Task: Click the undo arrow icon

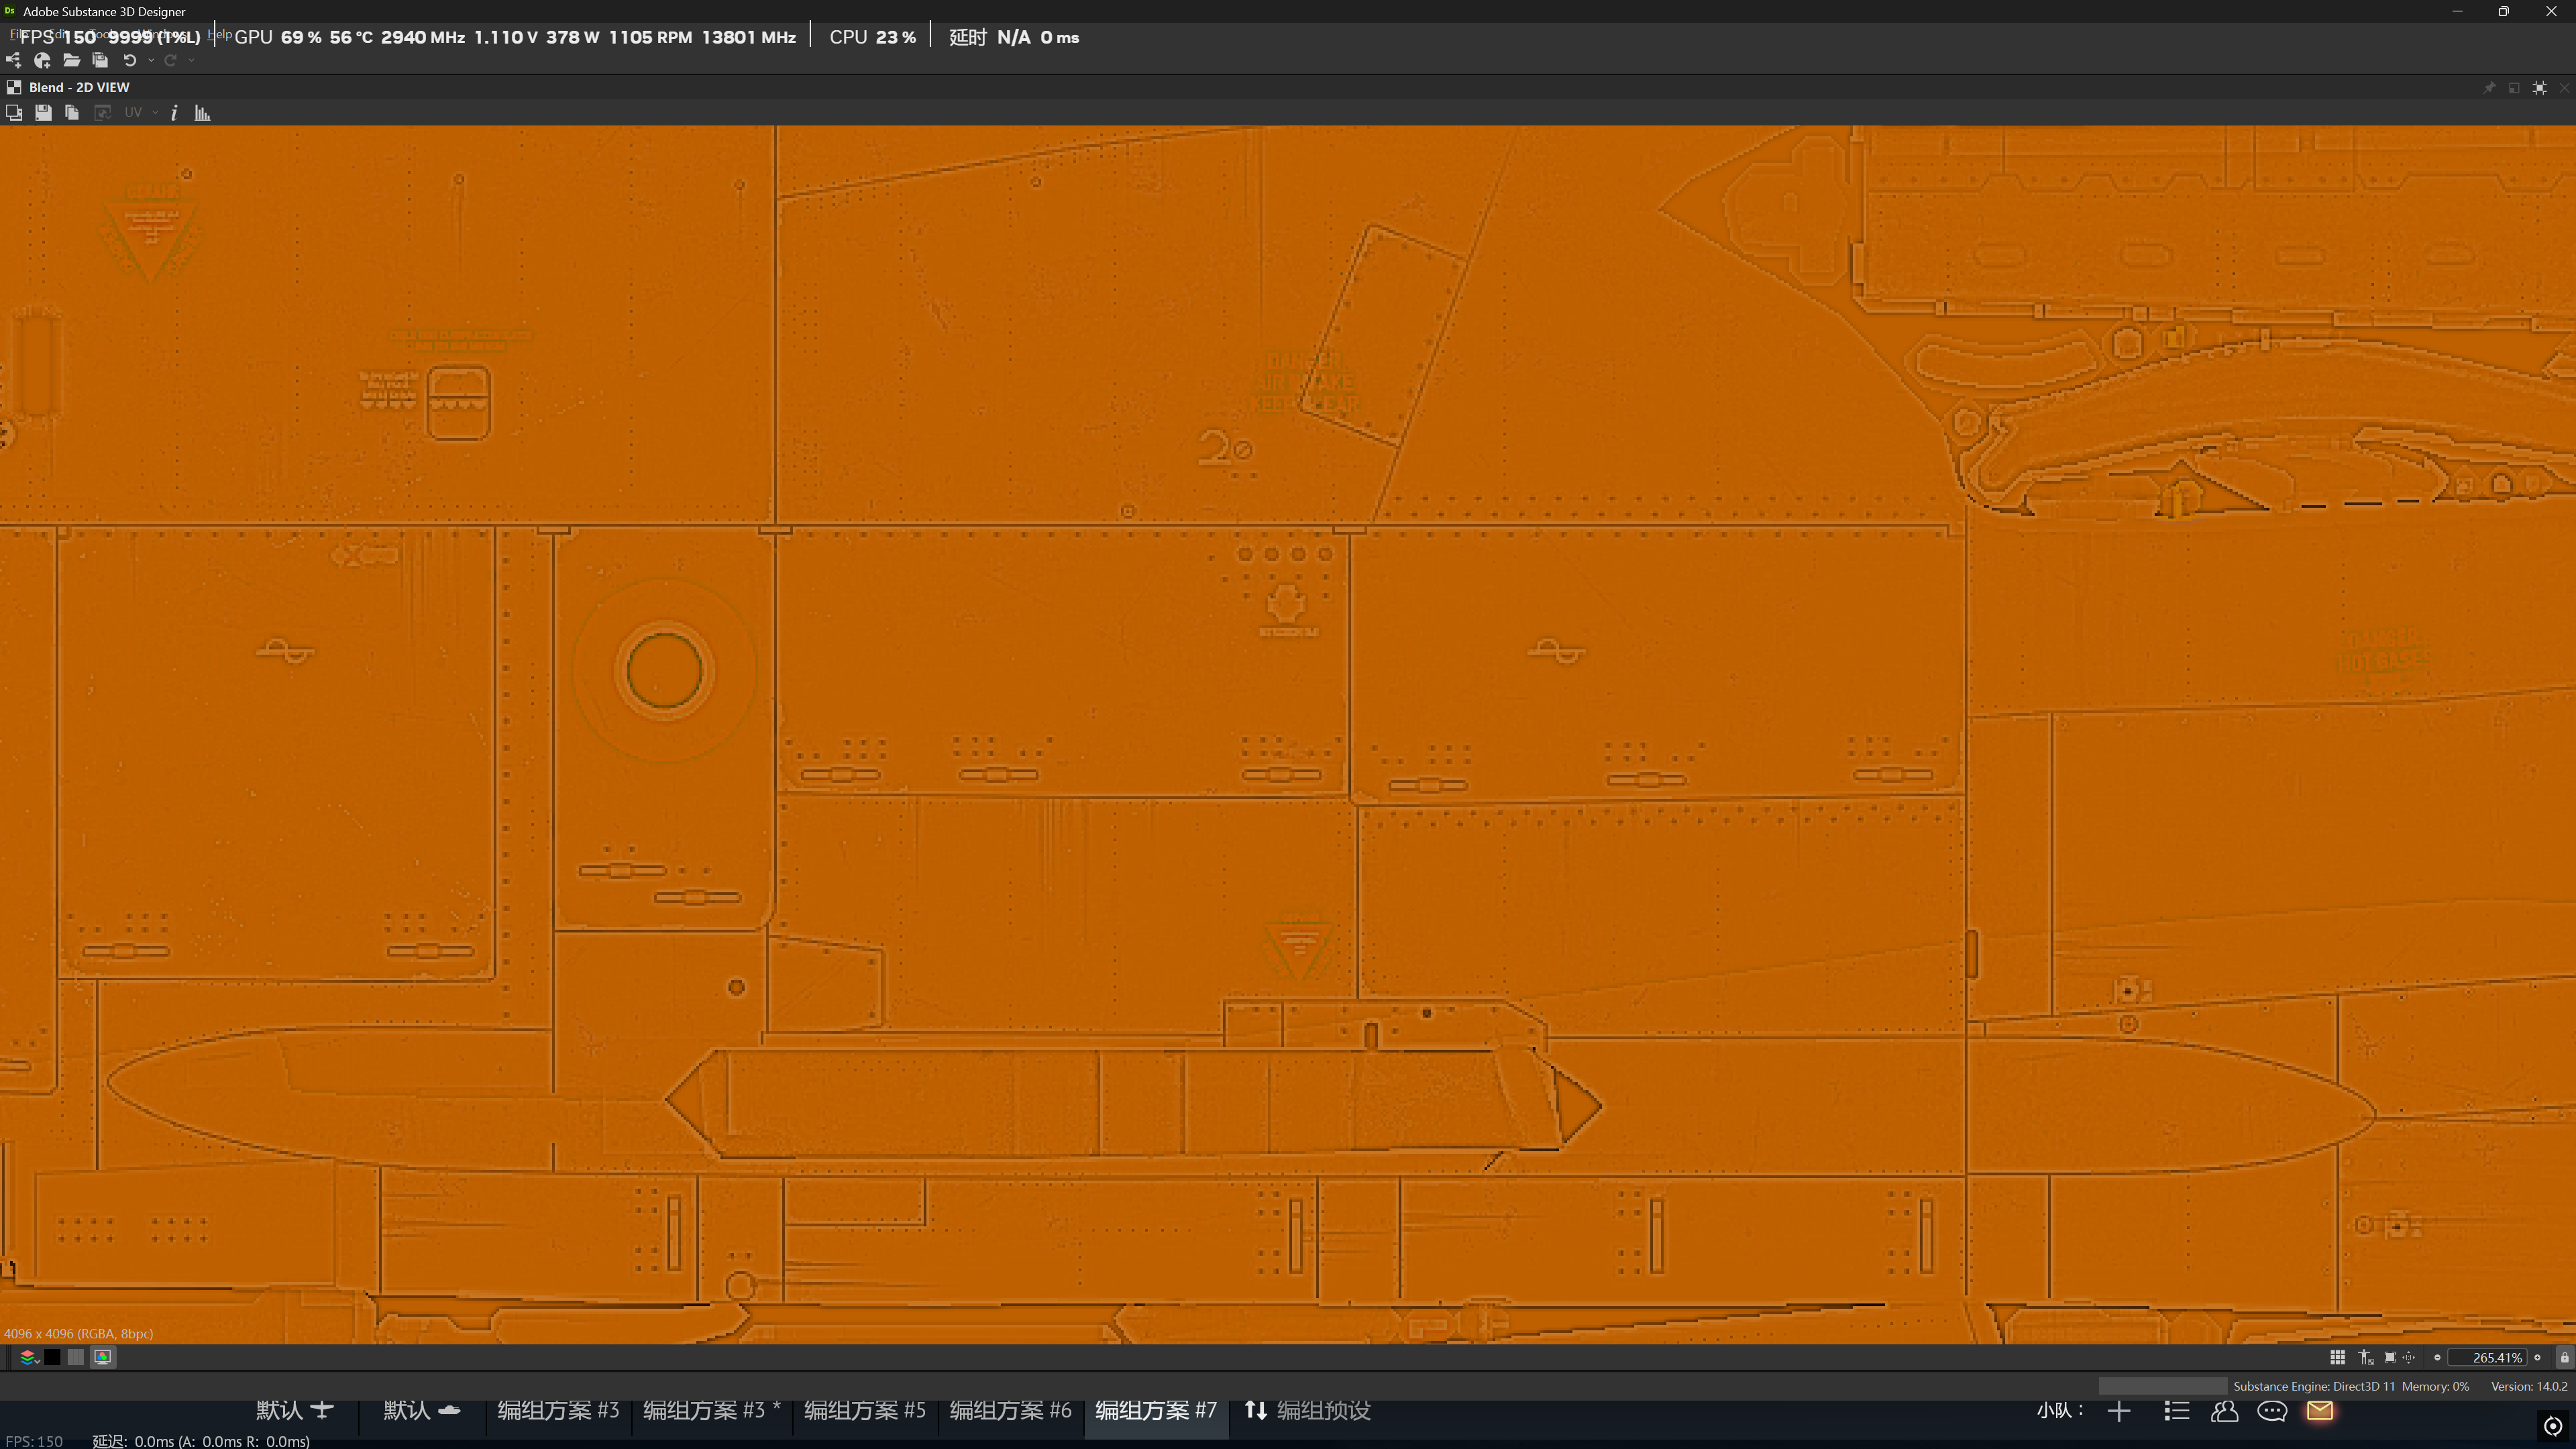Action: click(x=129, y=60)
